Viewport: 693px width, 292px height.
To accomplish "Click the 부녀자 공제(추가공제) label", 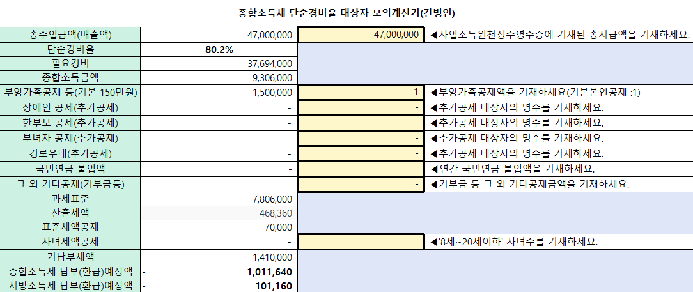I will point(70,138).
